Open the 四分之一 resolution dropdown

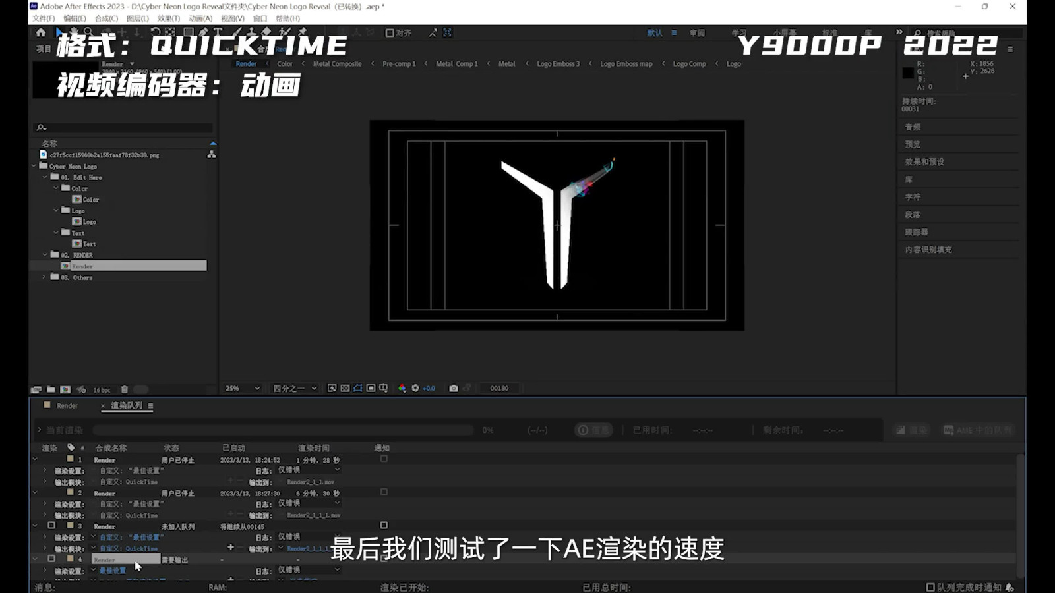[295, 388]
